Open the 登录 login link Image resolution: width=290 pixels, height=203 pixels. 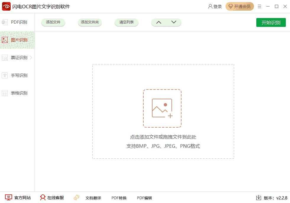point(215,6)
